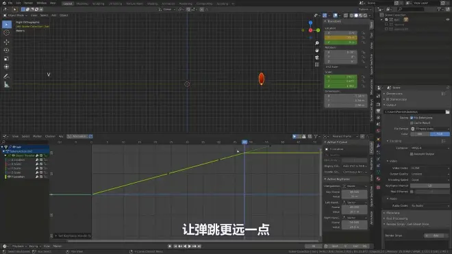Click the Add button under Render Strips
452x254 pixels.
point(436,236)
